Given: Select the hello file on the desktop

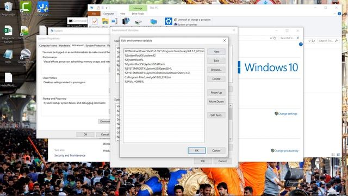Looking at the screenshot, I should [x=8, y=56].
